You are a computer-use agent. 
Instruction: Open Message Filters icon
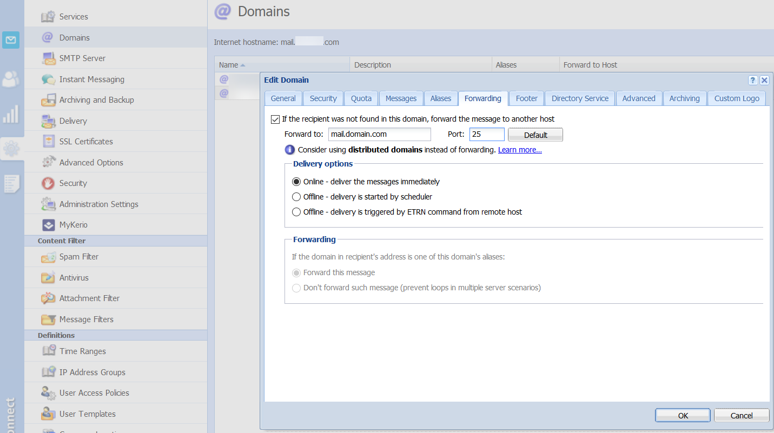(48, 319)
